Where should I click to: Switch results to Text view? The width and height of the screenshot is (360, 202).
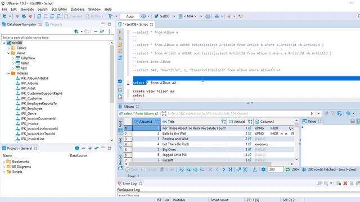click(x=120, y=143)
